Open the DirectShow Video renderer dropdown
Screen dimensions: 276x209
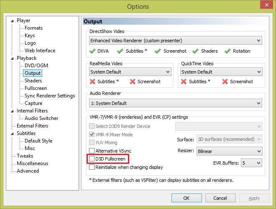click(x=175, y=41)
